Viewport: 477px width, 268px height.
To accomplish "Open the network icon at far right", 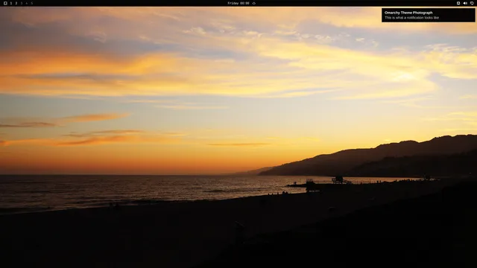I will (472, 3).
